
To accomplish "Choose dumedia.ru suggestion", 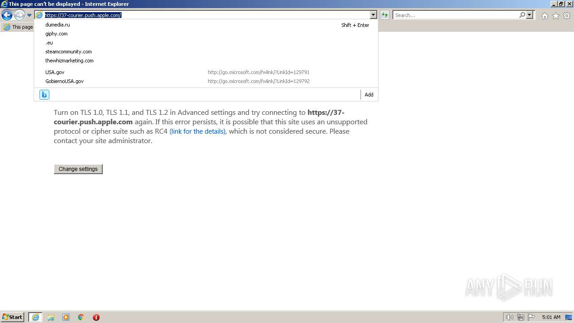I will [x=206, y=25].
